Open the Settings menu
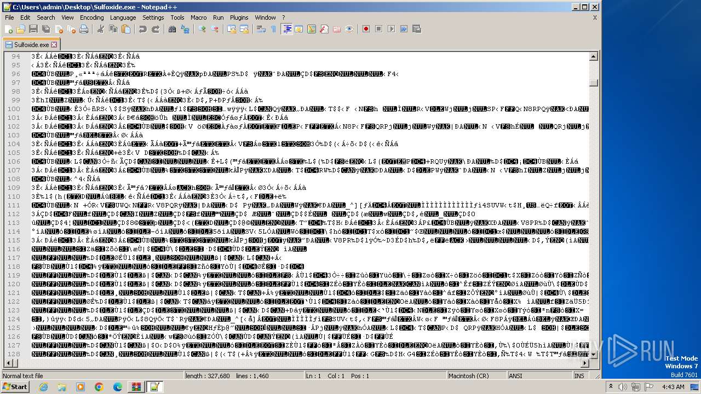The image size is (701, 394). point(153,18)
